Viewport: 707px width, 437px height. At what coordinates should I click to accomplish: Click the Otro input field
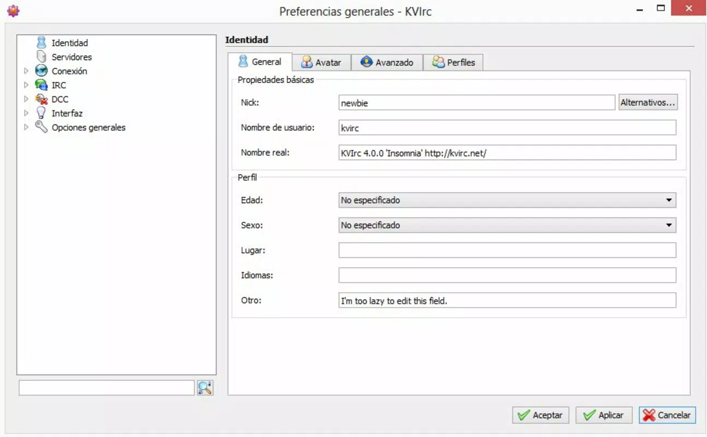[x=507, y=300]
